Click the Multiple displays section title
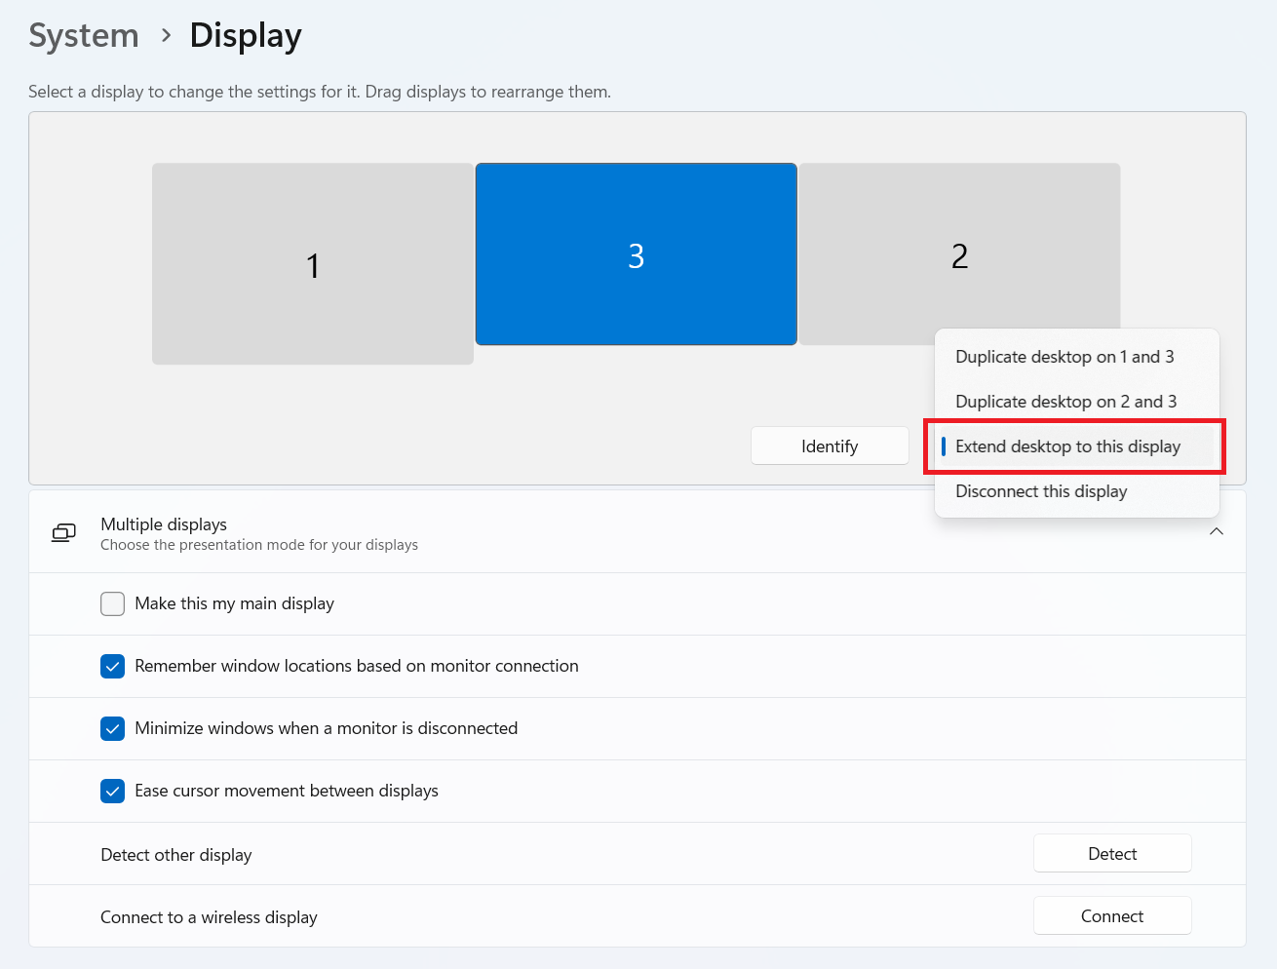The width and height of the screenshot is (1277, 969). (x=164, y=524)
